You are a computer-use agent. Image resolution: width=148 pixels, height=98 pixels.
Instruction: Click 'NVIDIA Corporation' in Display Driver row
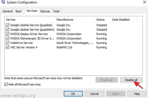click(69, 34)
